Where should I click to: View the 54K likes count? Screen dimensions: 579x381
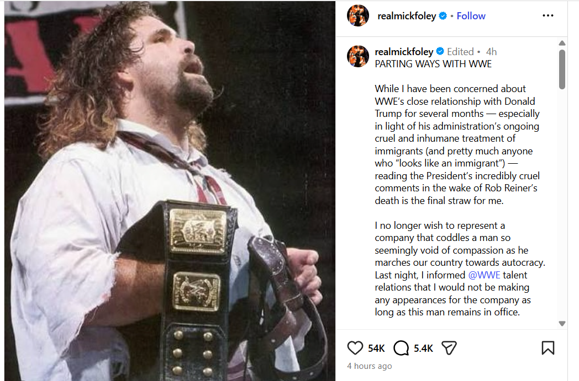tap(376, 348)
